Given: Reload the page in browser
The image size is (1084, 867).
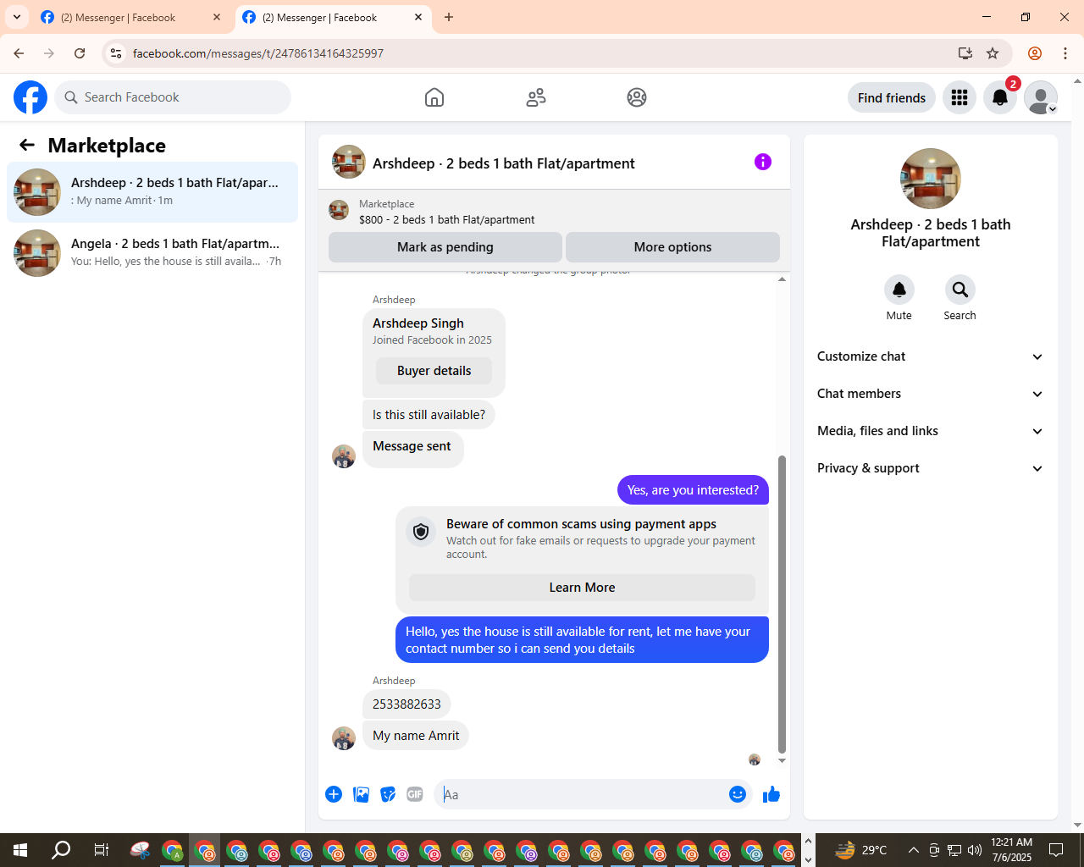Looking at the screenshot, I should point(80,53).
